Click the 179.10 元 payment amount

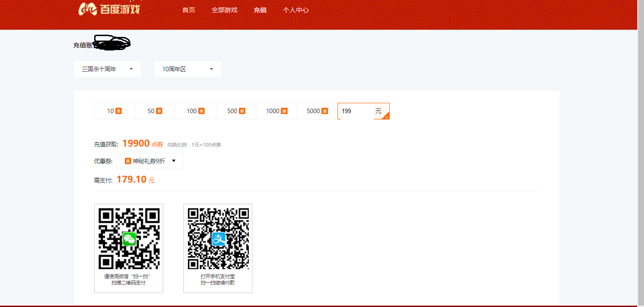click(x=135, y=179)
